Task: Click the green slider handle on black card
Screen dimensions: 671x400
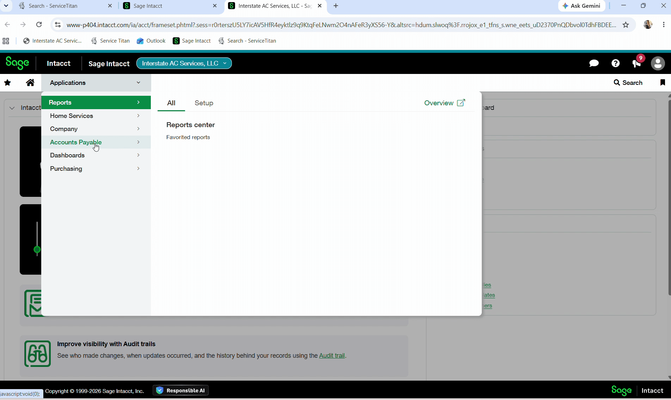Action: click(x=37, y=250)
